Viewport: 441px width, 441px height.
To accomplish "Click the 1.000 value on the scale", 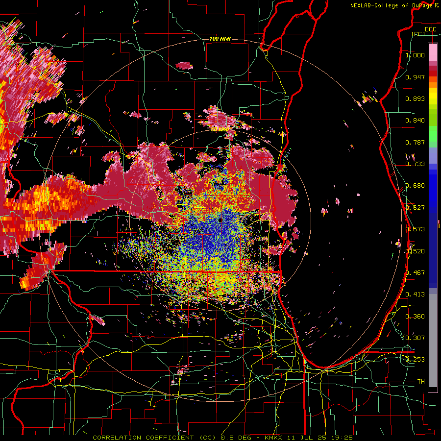I will [x=415, y=55].
